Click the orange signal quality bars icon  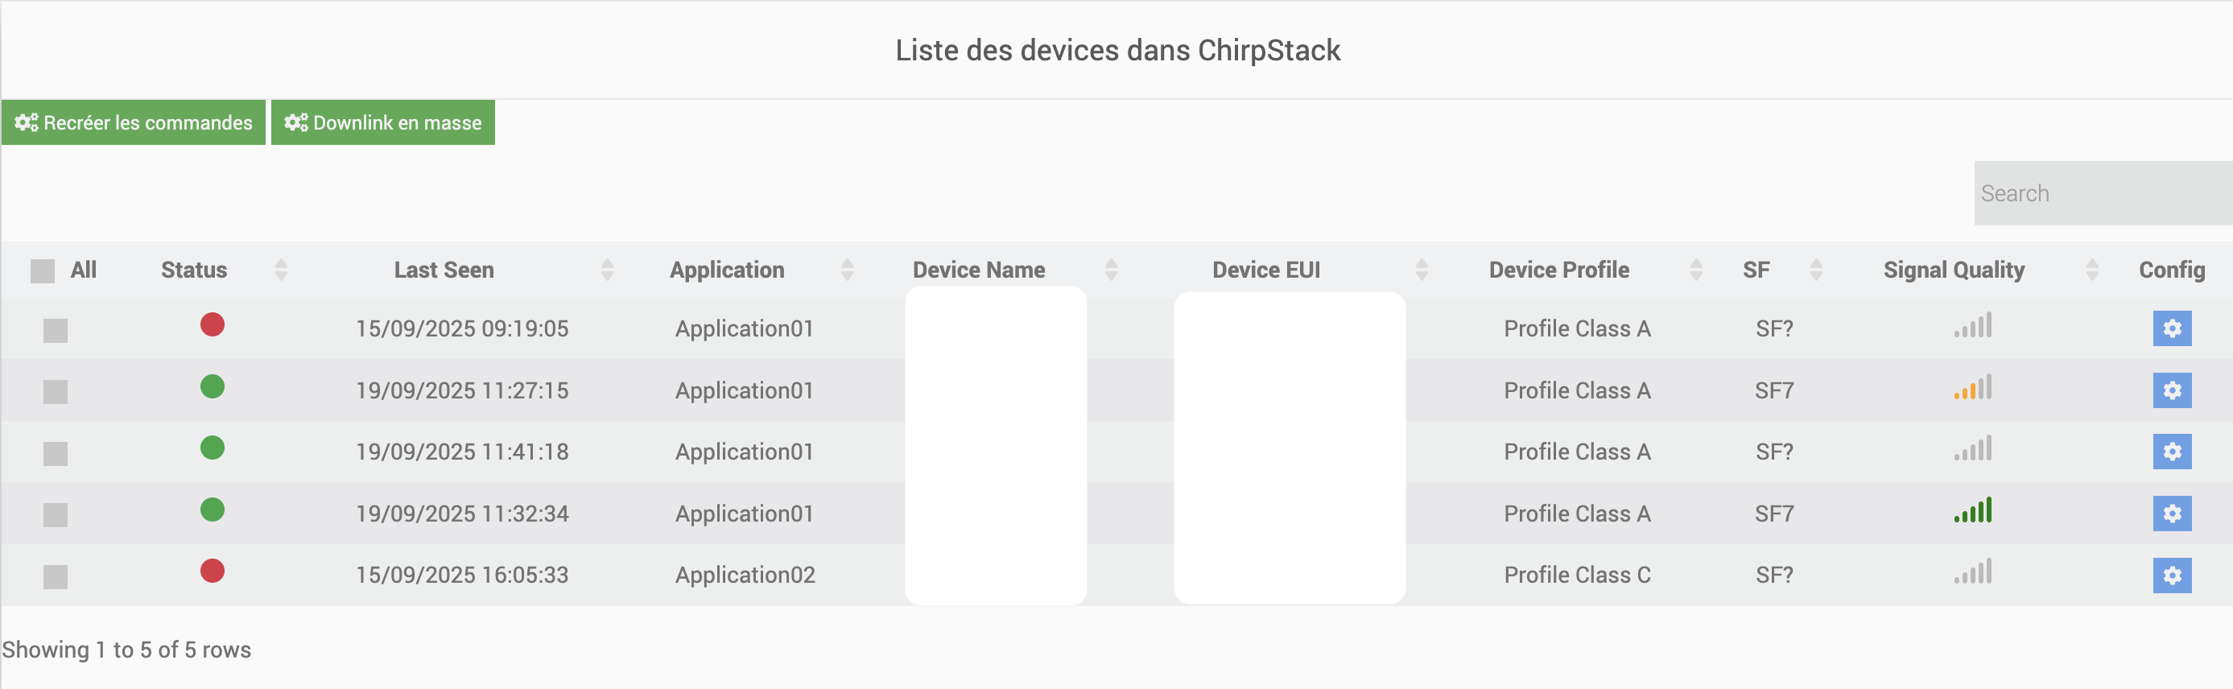click(x=1972, y=387)
